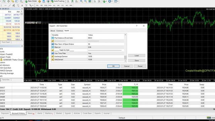Switch timeframe to H4
215x121 pixels.
pos(58,5)
